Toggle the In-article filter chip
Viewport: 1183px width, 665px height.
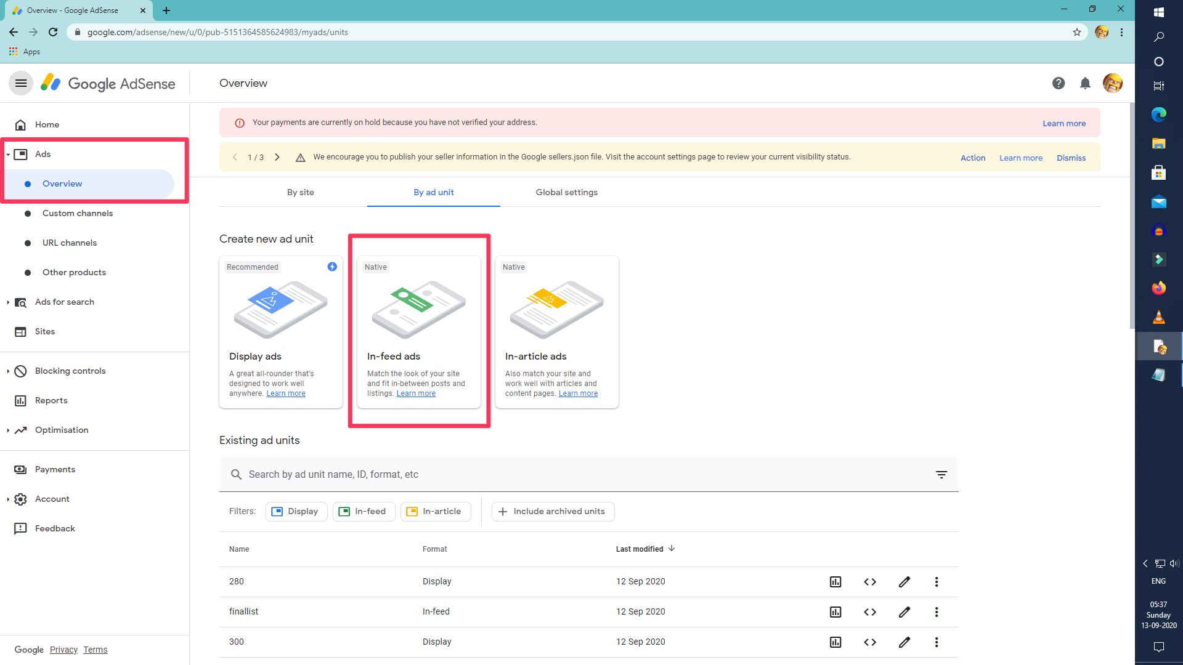(435, 512)
